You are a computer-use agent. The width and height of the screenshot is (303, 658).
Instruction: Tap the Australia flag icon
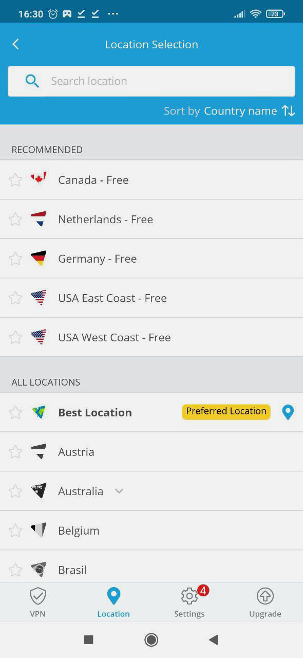[x=39, y=491]
